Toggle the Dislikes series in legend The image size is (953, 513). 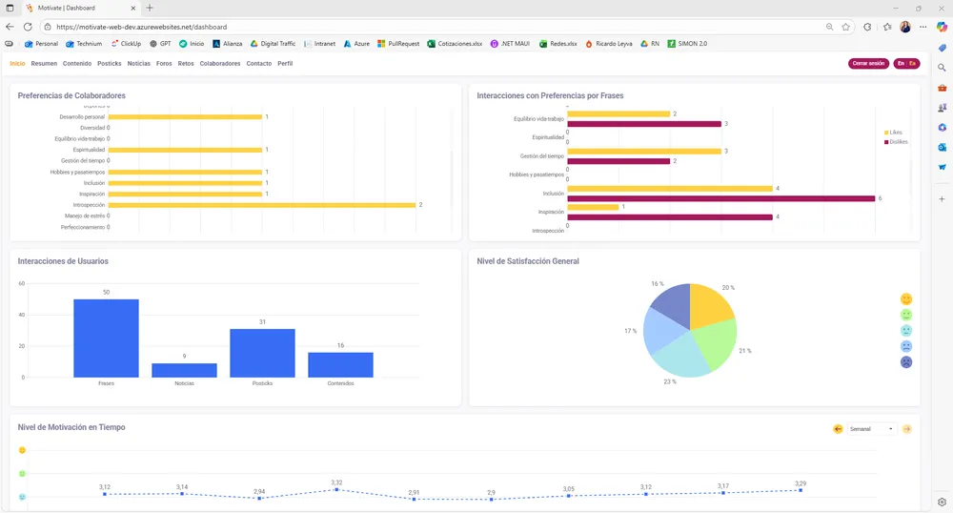point(896,141)
